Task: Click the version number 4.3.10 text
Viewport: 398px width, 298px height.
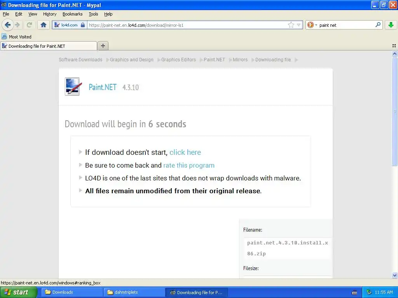Action: click(x=131, y=87)
